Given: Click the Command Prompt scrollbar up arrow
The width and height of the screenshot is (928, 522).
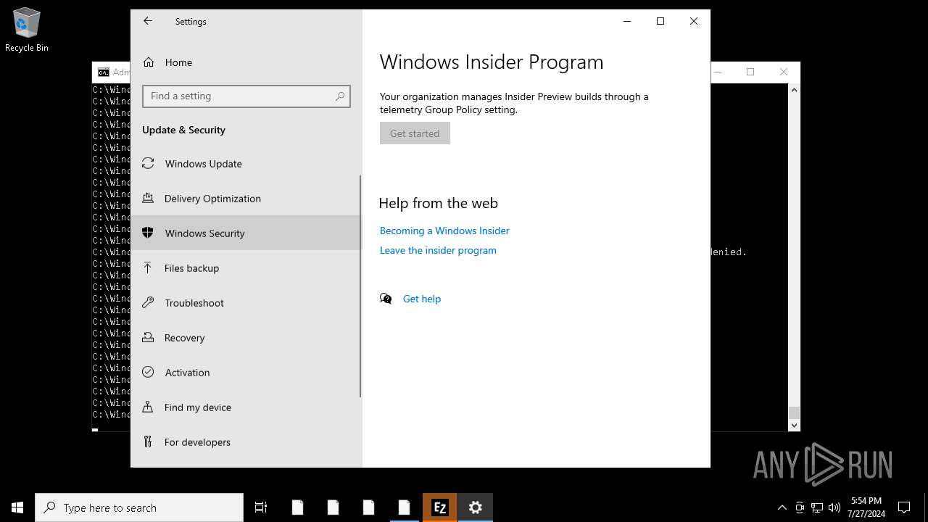Looking at the screenshot, I should pos(794,90).
